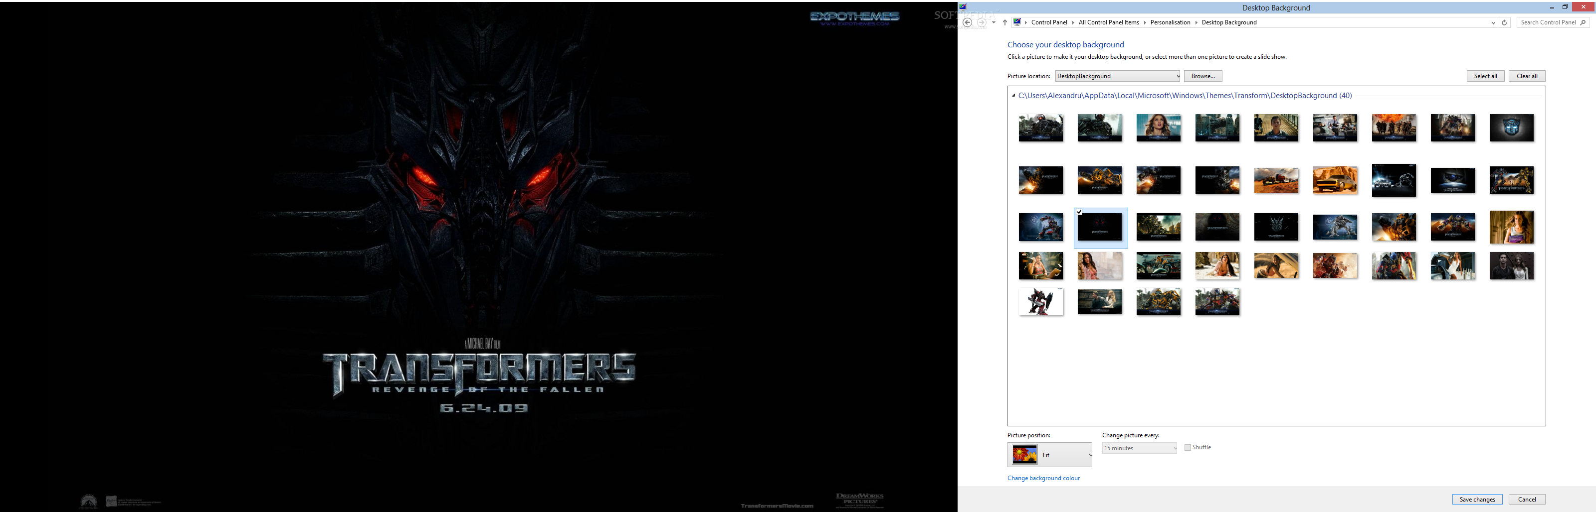The height and width of the screenshot is (512, 1596).
Task: Select the silver robot on blue blueprint wallpaper
Action: click(1335, 227)
